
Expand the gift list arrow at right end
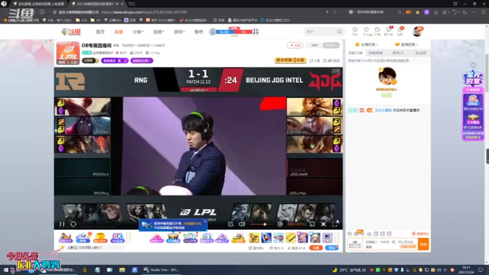click(x=337, y=238)
